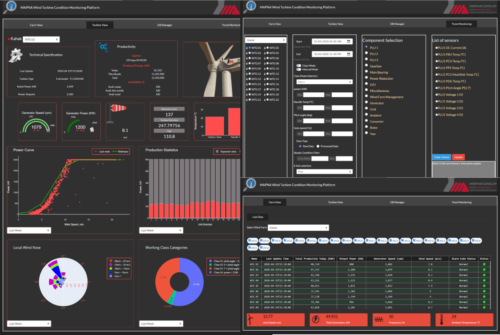Viewport: 500px width, 335px height.
Task: Click the green status check for WTG 01
Action: coord(484,264)
